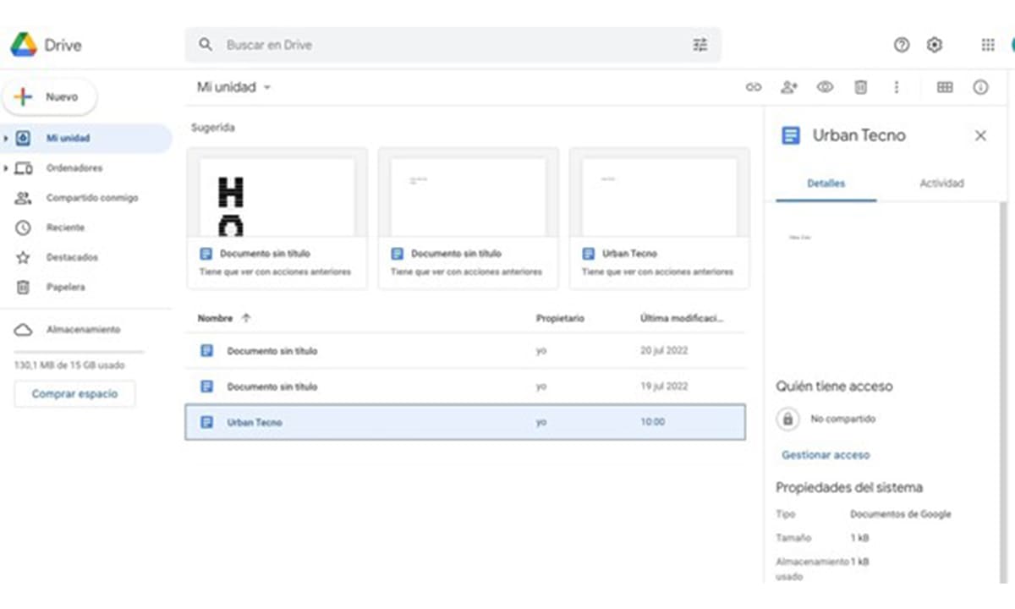Select Documento sin título dated 20 jul 2022
Image resolution: width=1015 pixels, height=609 pixels.
[465, 351]
